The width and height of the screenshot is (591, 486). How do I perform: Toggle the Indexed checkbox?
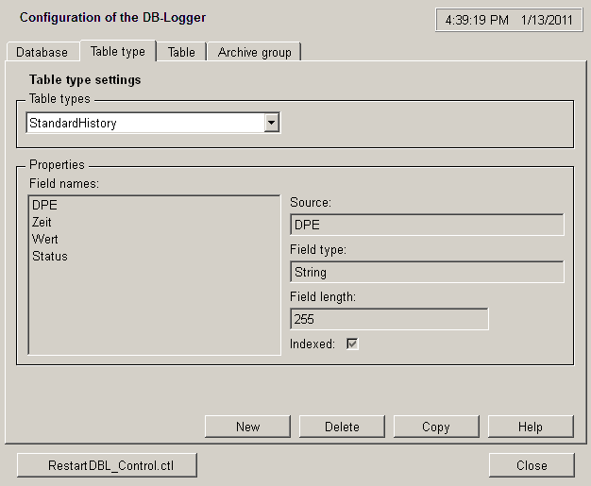(352, 344)
